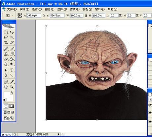Click the W width scale field
Screen dimensions: 152x137
[x=77, y=15]
